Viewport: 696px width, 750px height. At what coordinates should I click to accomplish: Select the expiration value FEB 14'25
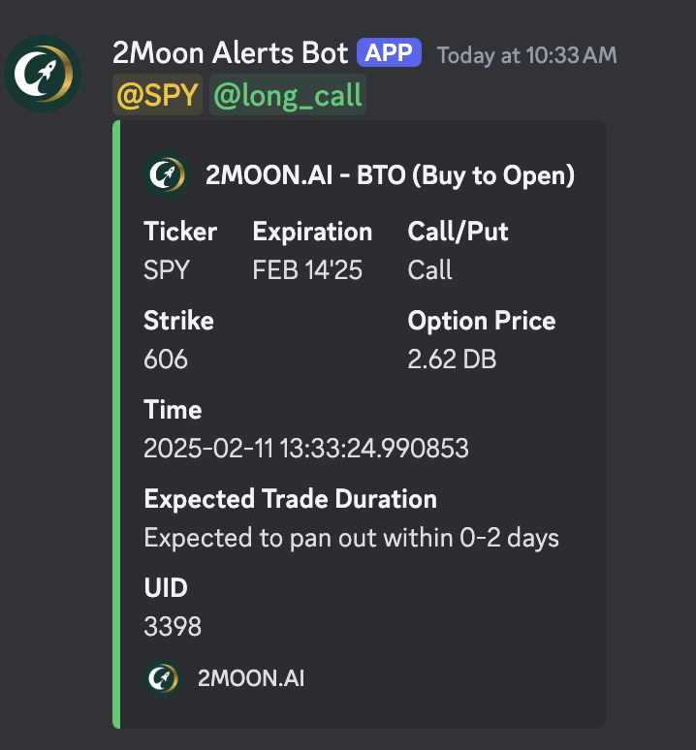[x=307, y=269]
